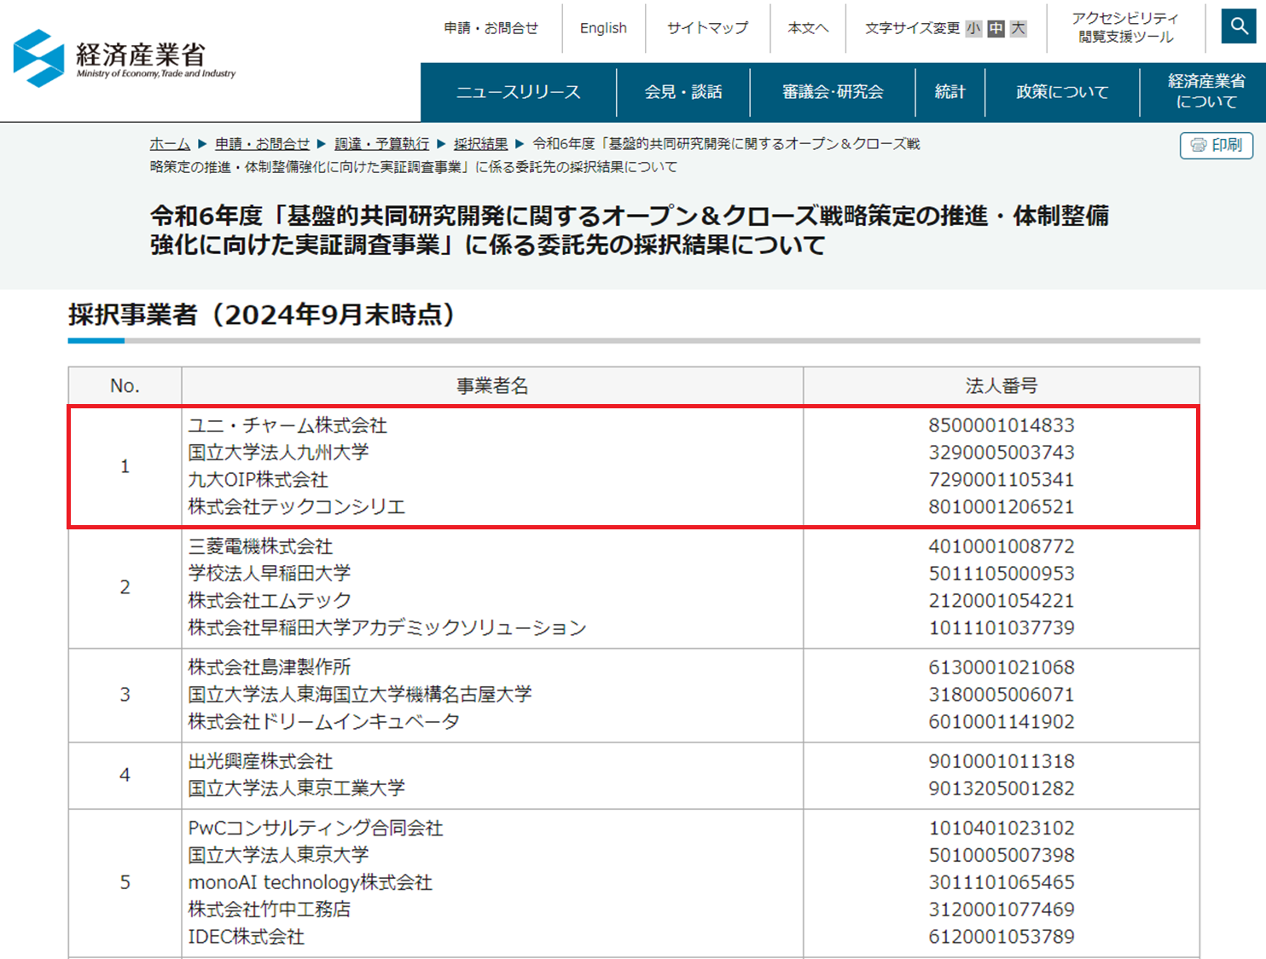Set text size to 中
The width and height of the screenshot is (1266, 959).
pyautogui.click(x=996, y=28)
